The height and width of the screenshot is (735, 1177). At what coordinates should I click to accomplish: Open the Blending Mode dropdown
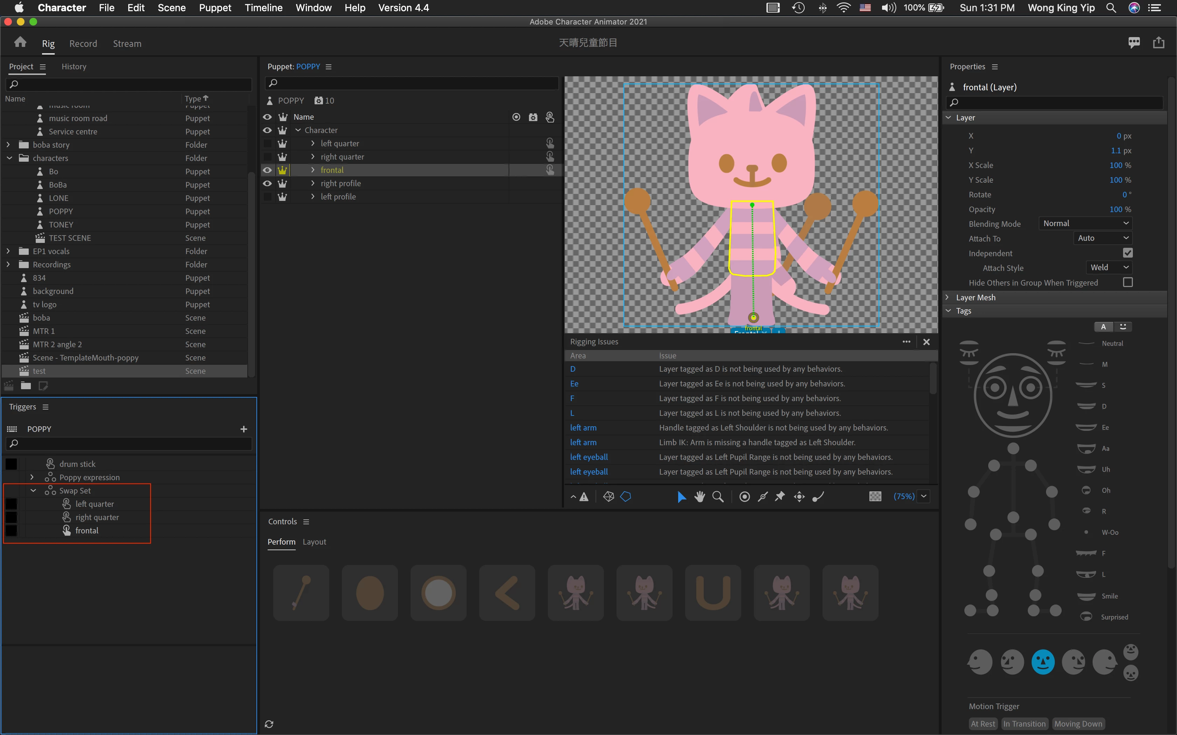(1085, 223)
